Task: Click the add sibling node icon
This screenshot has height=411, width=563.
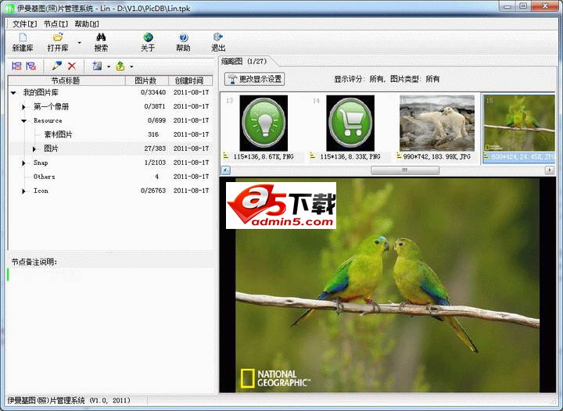Action: 16,66
